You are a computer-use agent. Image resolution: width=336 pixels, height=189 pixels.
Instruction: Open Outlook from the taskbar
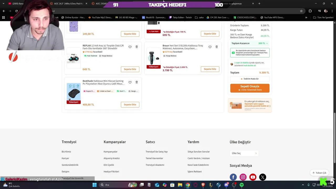157,185
